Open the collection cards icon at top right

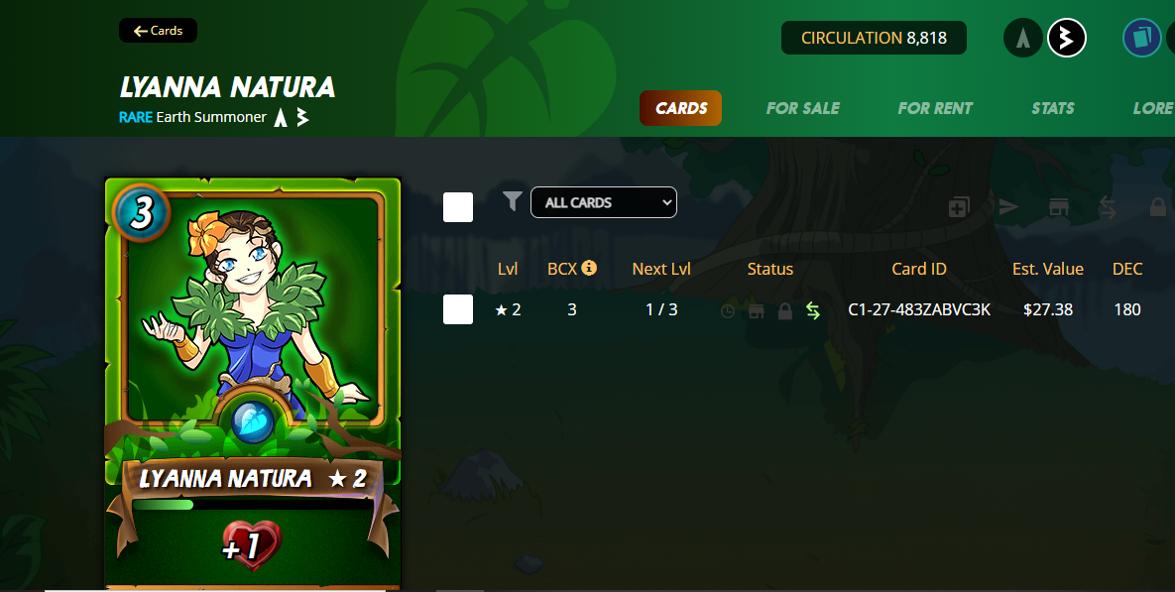pyautogui.click(x=1141, y=38)
